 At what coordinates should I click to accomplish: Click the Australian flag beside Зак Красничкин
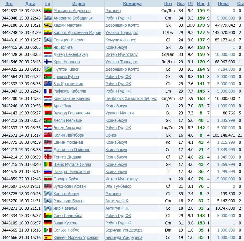(x=48, y=84)
